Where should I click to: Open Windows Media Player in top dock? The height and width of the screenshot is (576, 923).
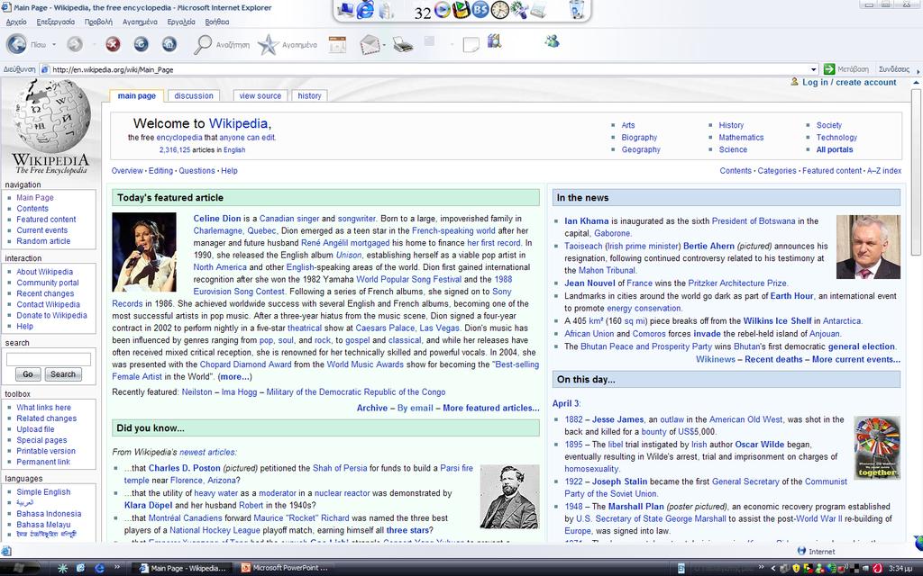(x=442, y=10)
